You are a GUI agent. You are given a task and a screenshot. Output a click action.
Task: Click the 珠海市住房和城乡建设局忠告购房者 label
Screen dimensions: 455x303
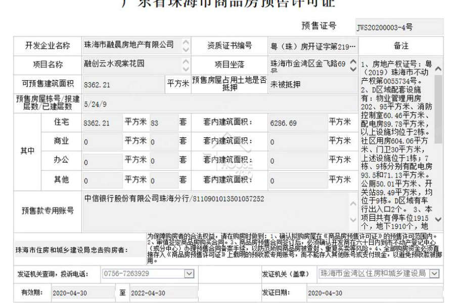(72, 250)
